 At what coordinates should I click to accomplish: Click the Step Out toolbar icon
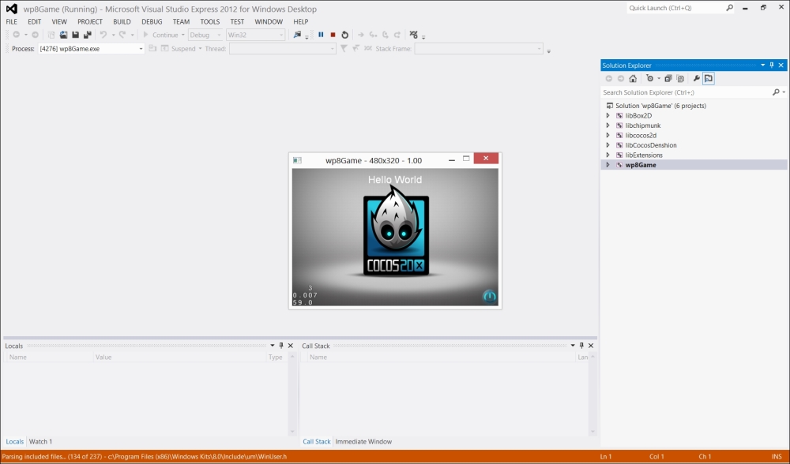coord(397,35)
